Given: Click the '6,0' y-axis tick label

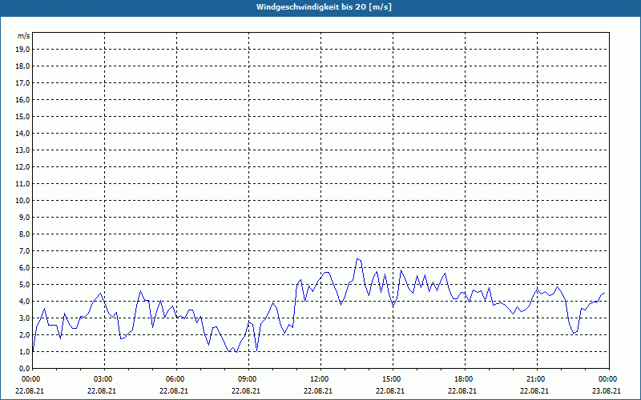Looking at the screenshot, I should [25, 268].
